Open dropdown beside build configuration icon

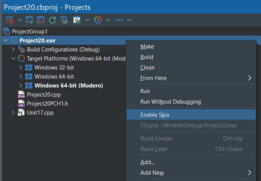(x=87, y=20)
